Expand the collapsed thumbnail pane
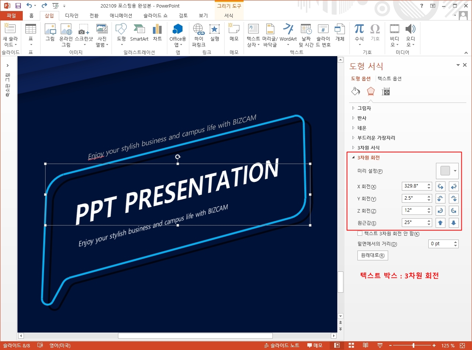 [8, 66]
